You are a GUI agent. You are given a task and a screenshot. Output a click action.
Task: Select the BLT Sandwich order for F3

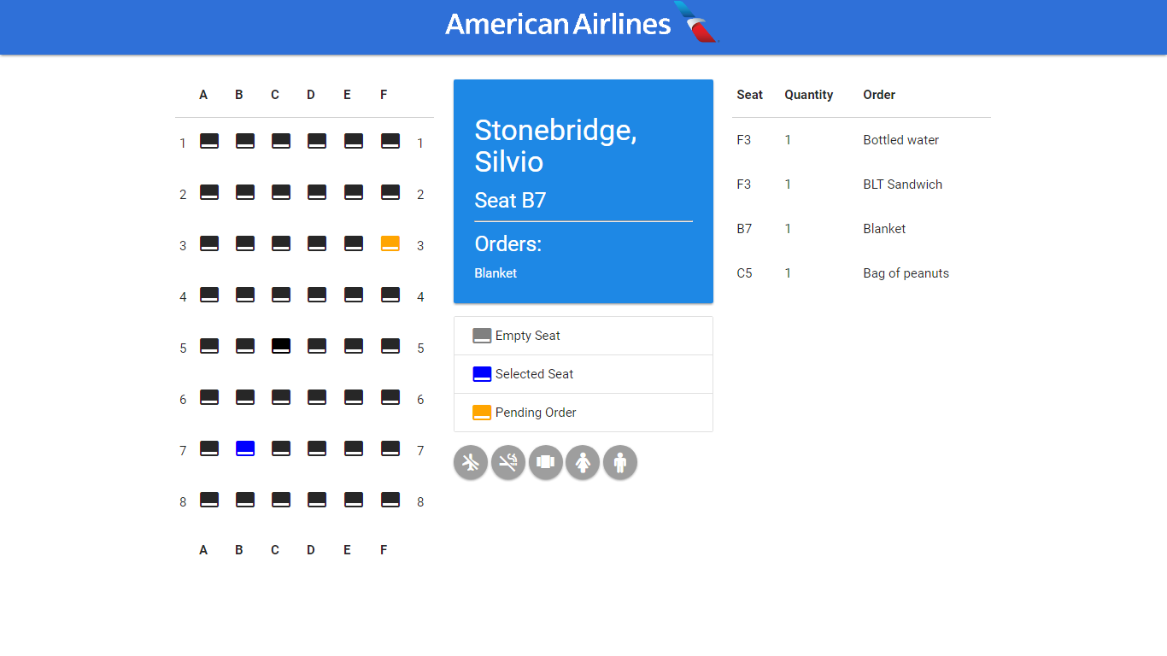902,184
